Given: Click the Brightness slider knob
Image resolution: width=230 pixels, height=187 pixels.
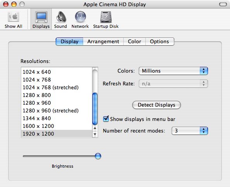Looking at the screenshot, I should tap(98, 156).
